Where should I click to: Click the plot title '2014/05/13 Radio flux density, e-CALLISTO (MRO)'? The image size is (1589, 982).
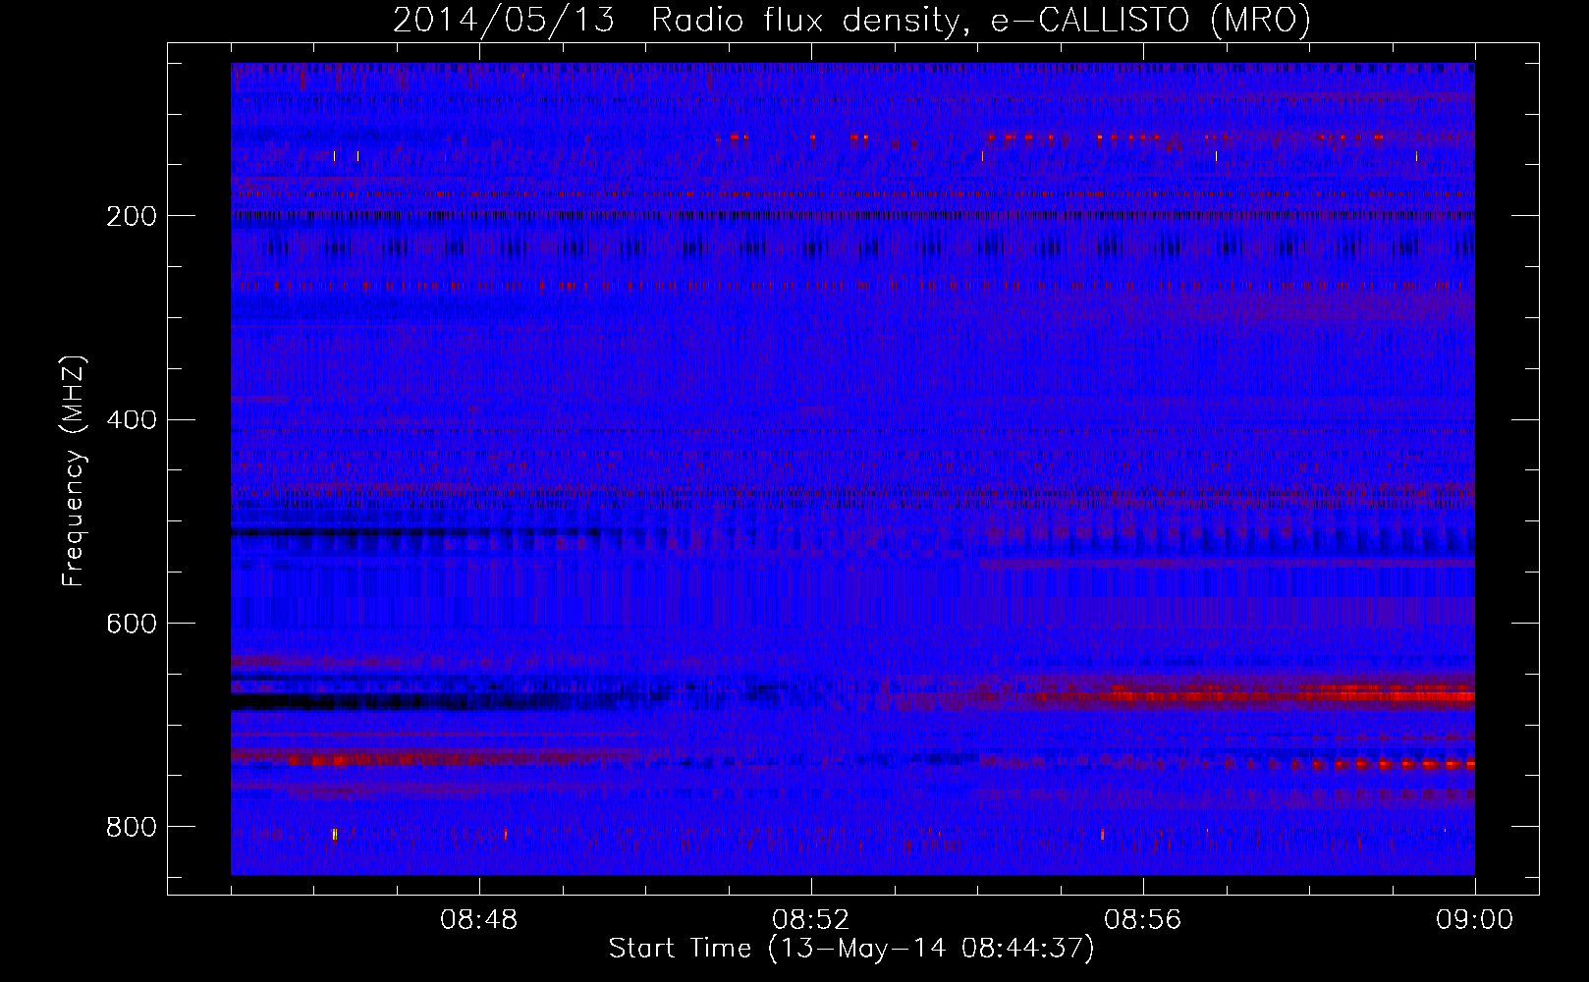851,21
